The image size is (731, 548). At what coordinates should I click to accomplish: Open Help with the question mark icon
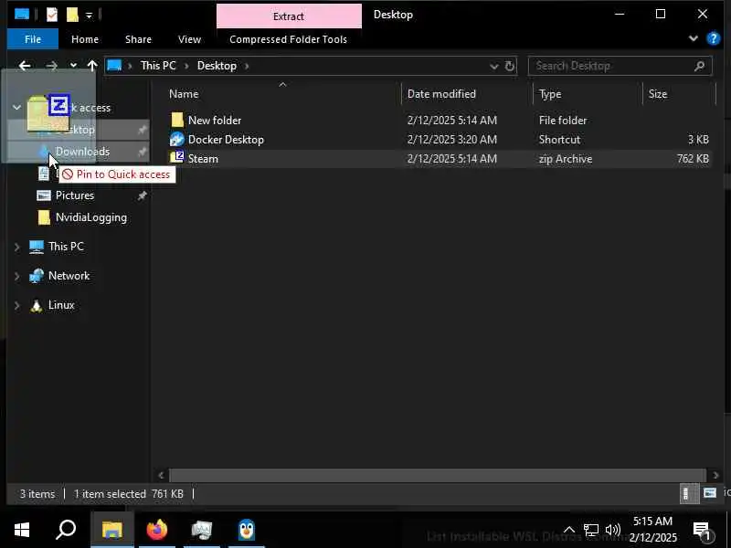coord(714,38)
